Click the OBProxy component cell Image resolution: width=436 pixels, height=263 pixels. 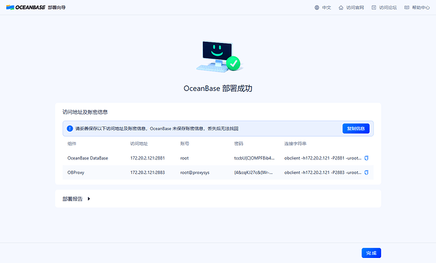pyautogui.click(x=76, y=173)
